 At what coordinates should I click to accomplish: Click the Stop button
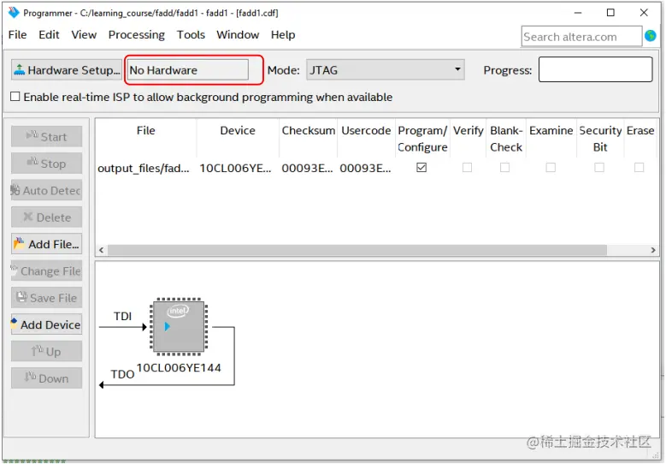47,164
